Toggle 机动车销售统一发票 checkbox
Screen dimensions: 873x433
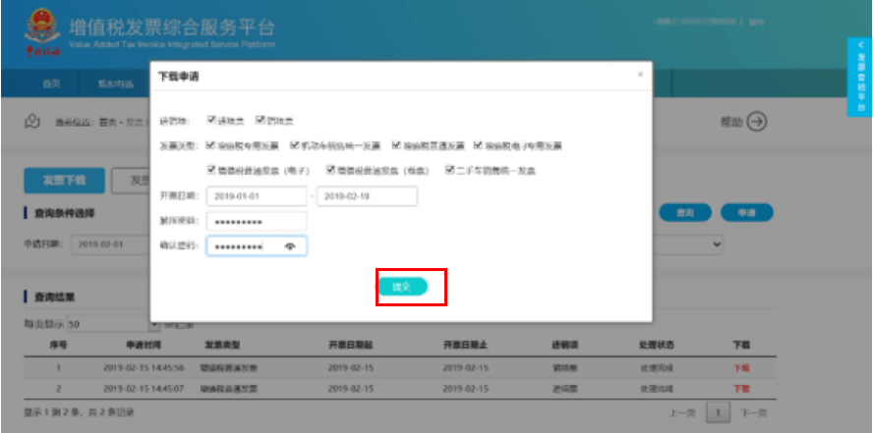tap(295, 145)
